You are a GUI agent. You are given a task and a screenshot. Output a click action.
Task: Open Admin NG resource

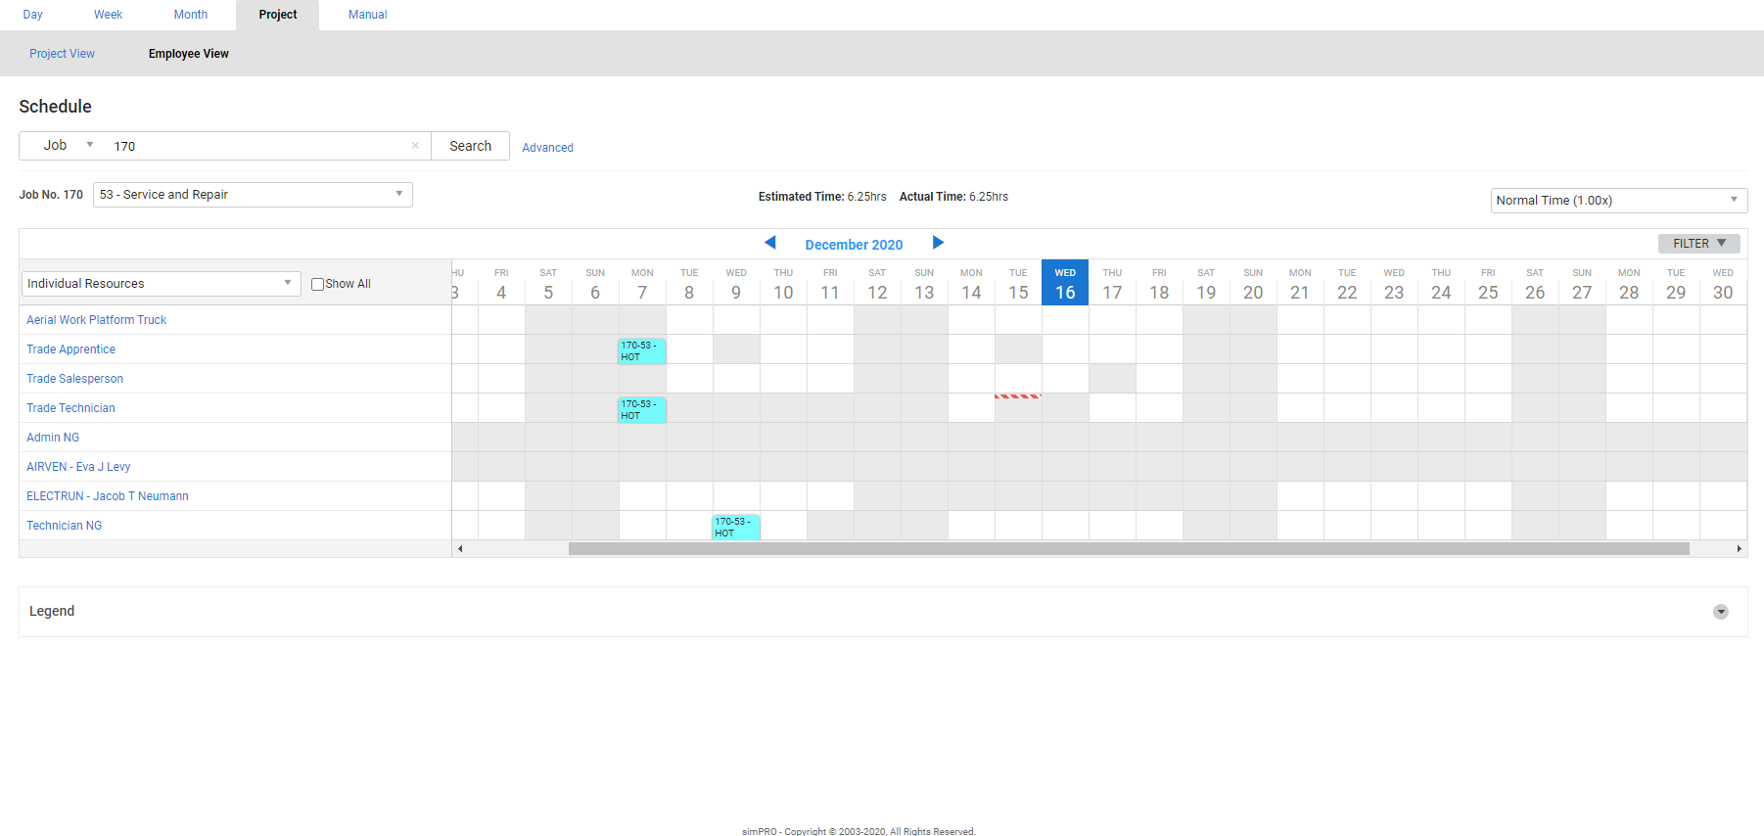[x=53, y=438]
